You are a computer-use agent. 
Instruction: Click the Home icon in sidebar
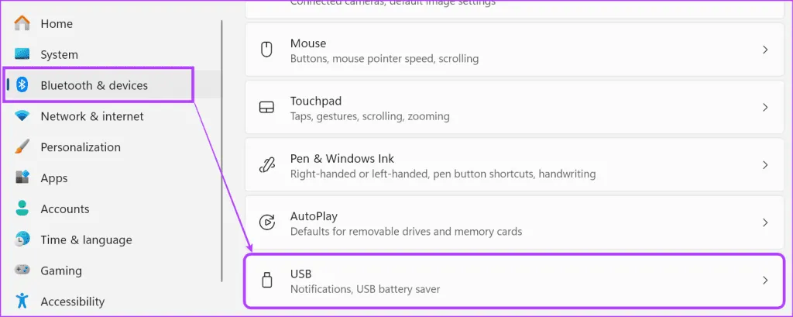pos(22,24)
